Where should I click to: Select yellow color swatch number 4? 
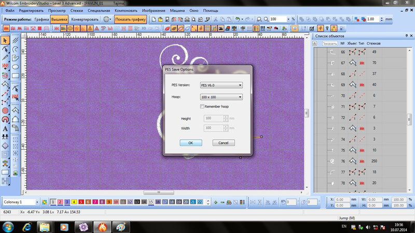pos(74,202)
